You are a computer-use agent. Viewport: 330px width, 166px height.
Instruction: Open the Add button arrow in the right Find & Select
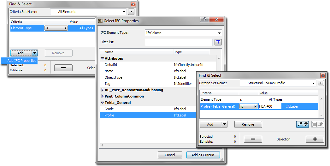(x=224, y=124)
